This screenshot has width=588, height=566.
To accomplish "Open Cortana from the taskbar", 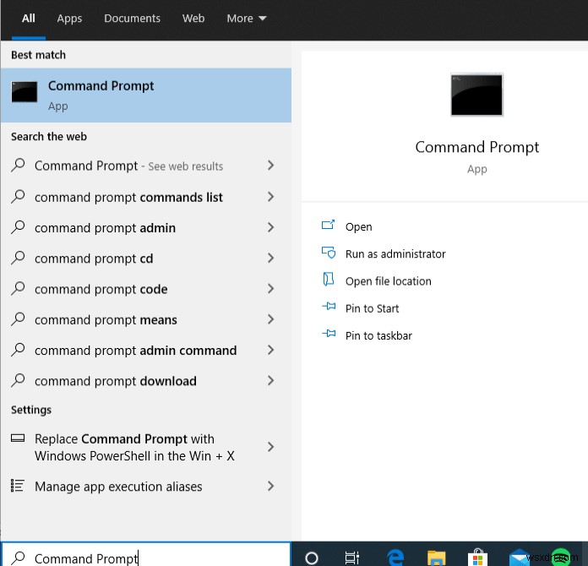I will (311, 558).
